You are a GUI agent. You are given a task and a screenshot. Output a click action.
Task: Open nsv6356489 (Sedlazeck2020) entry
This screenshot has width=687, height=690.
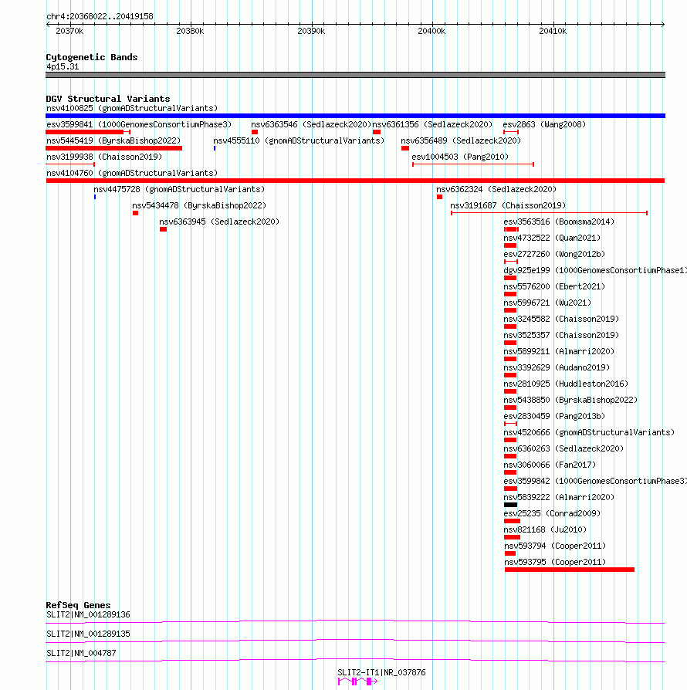[x=461, y=140]
